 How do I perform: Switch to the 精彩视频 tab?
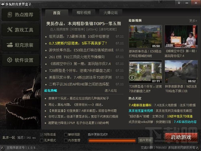(84, 13)
